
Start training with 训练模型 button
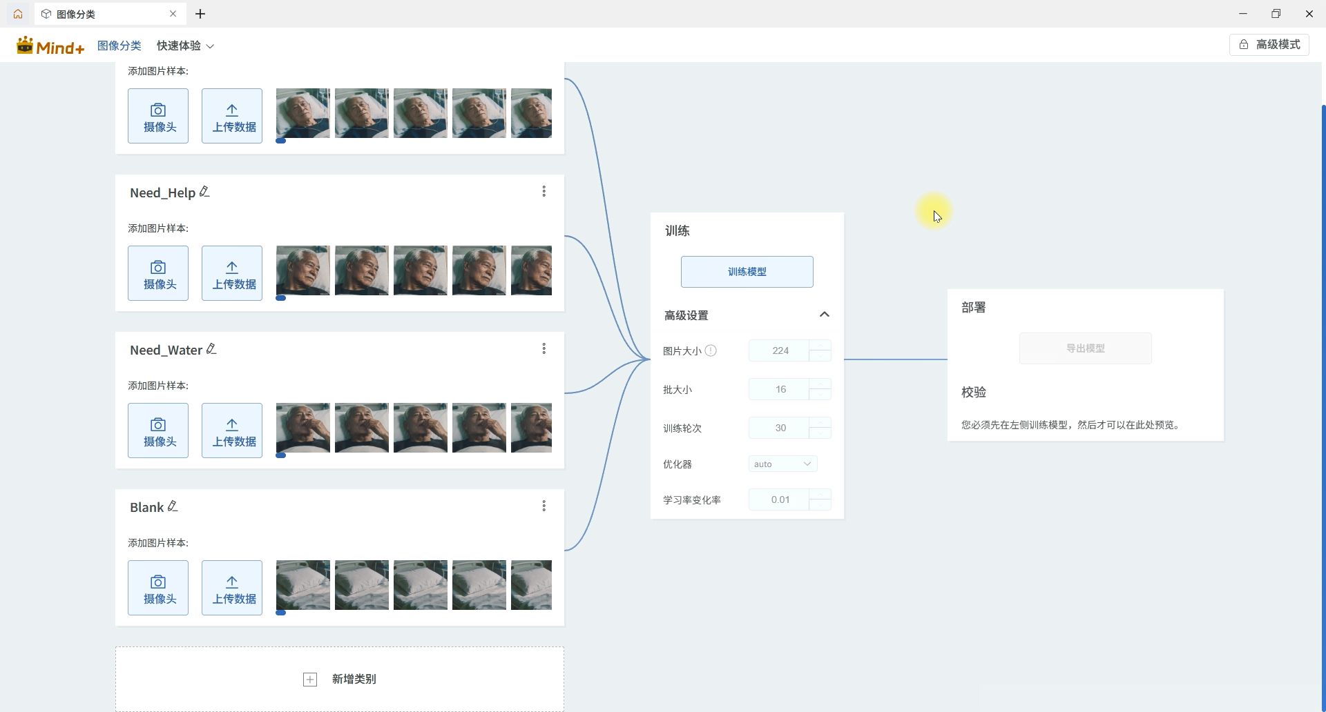[747, 272]
